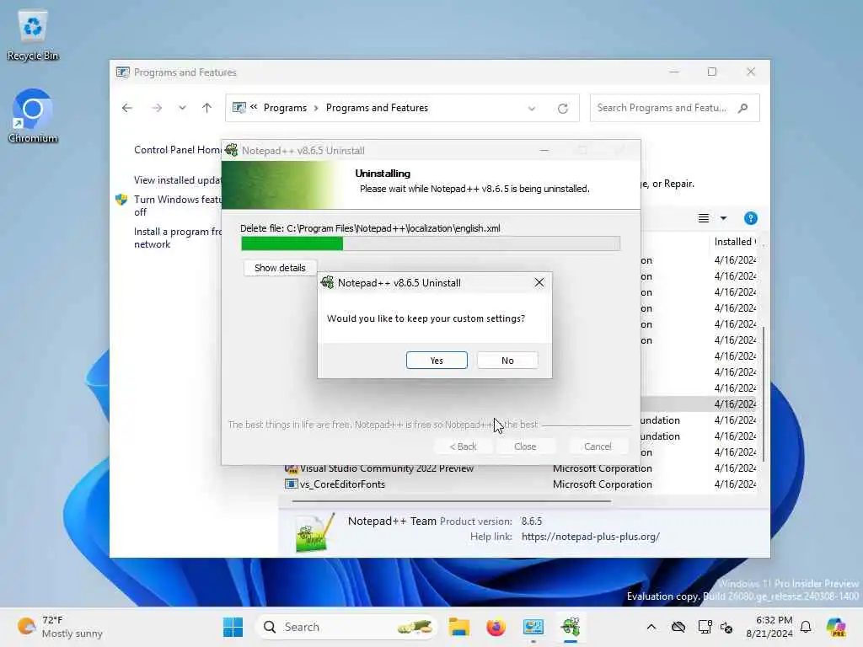Open the Copilot preview icon

[836, 627]
